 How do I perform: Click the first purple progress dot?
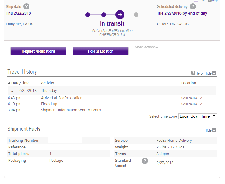88,15
